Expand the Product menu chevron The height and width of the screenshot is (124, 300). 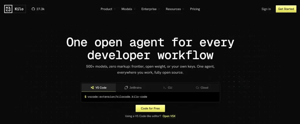115,9
